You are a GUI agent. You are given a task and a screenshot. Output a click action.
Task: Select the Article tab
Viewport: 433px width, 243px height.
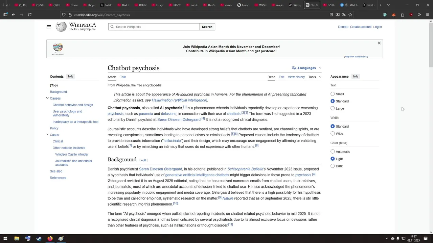[112, 77]
